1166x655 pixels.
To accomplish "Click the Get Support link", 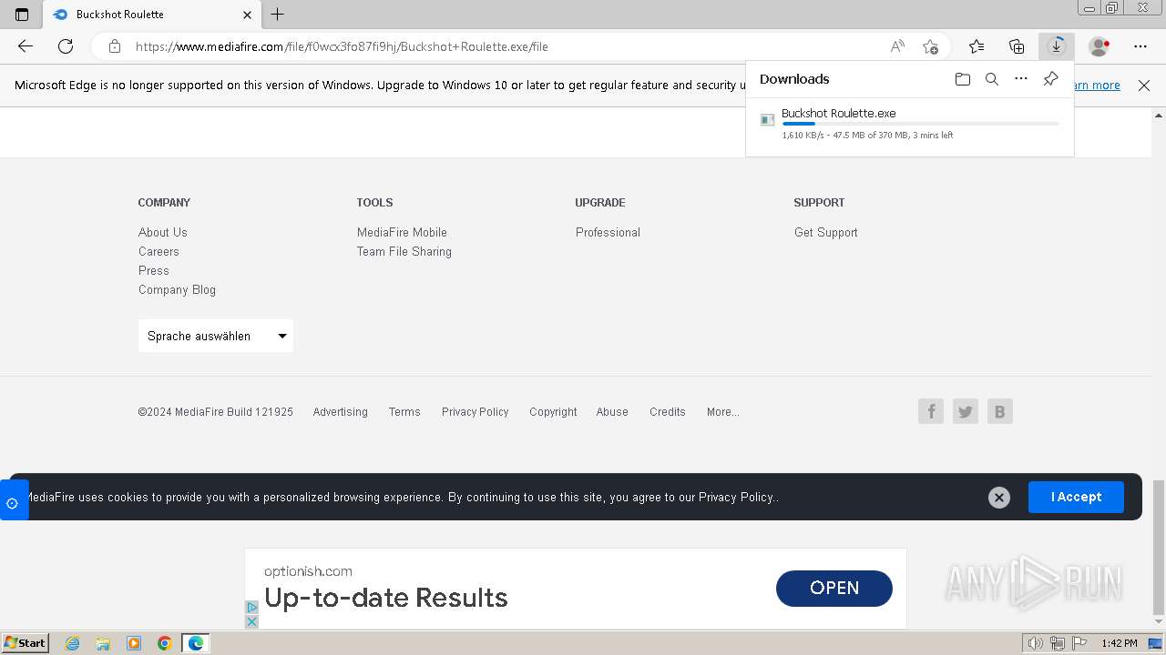I will (x=826, y=232).
